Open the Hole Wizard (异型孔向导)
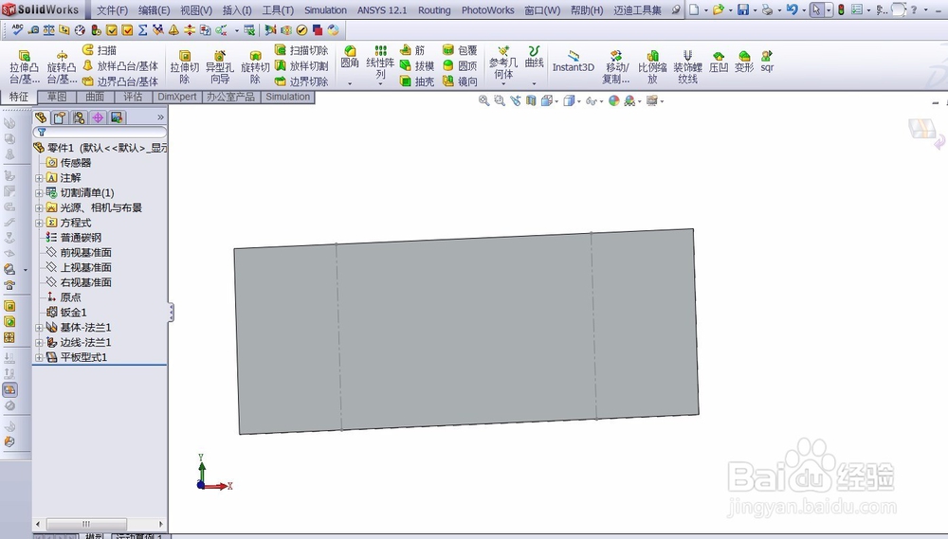This screenshot has width=948, height=539. (x=220, y=67)
